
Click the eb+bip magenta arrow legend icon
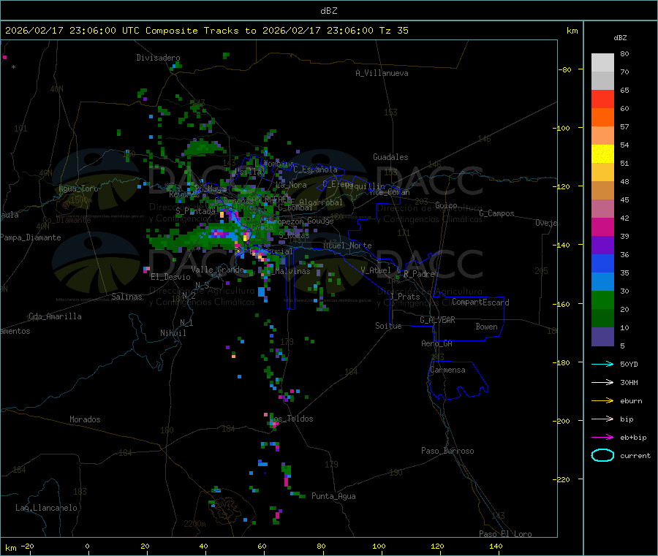point(602,438)
